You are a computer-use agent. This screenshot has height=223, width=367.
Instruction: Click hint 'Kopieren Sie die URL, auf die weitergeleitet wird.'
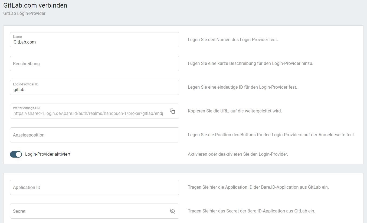[x=235, y=111]
